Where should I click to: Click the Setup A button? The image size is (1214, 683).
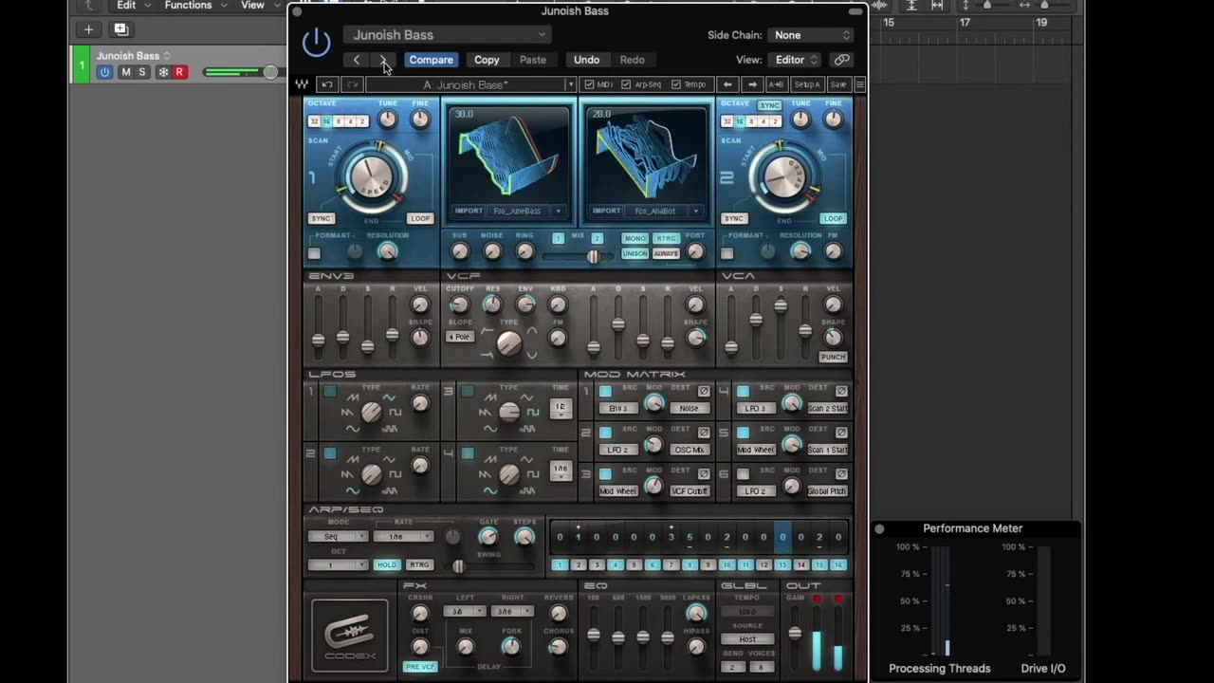pos(807,84)
